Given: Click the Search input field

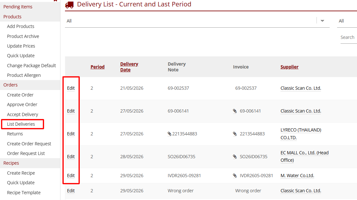Looking at the screenshot, I should coord(349,37).
